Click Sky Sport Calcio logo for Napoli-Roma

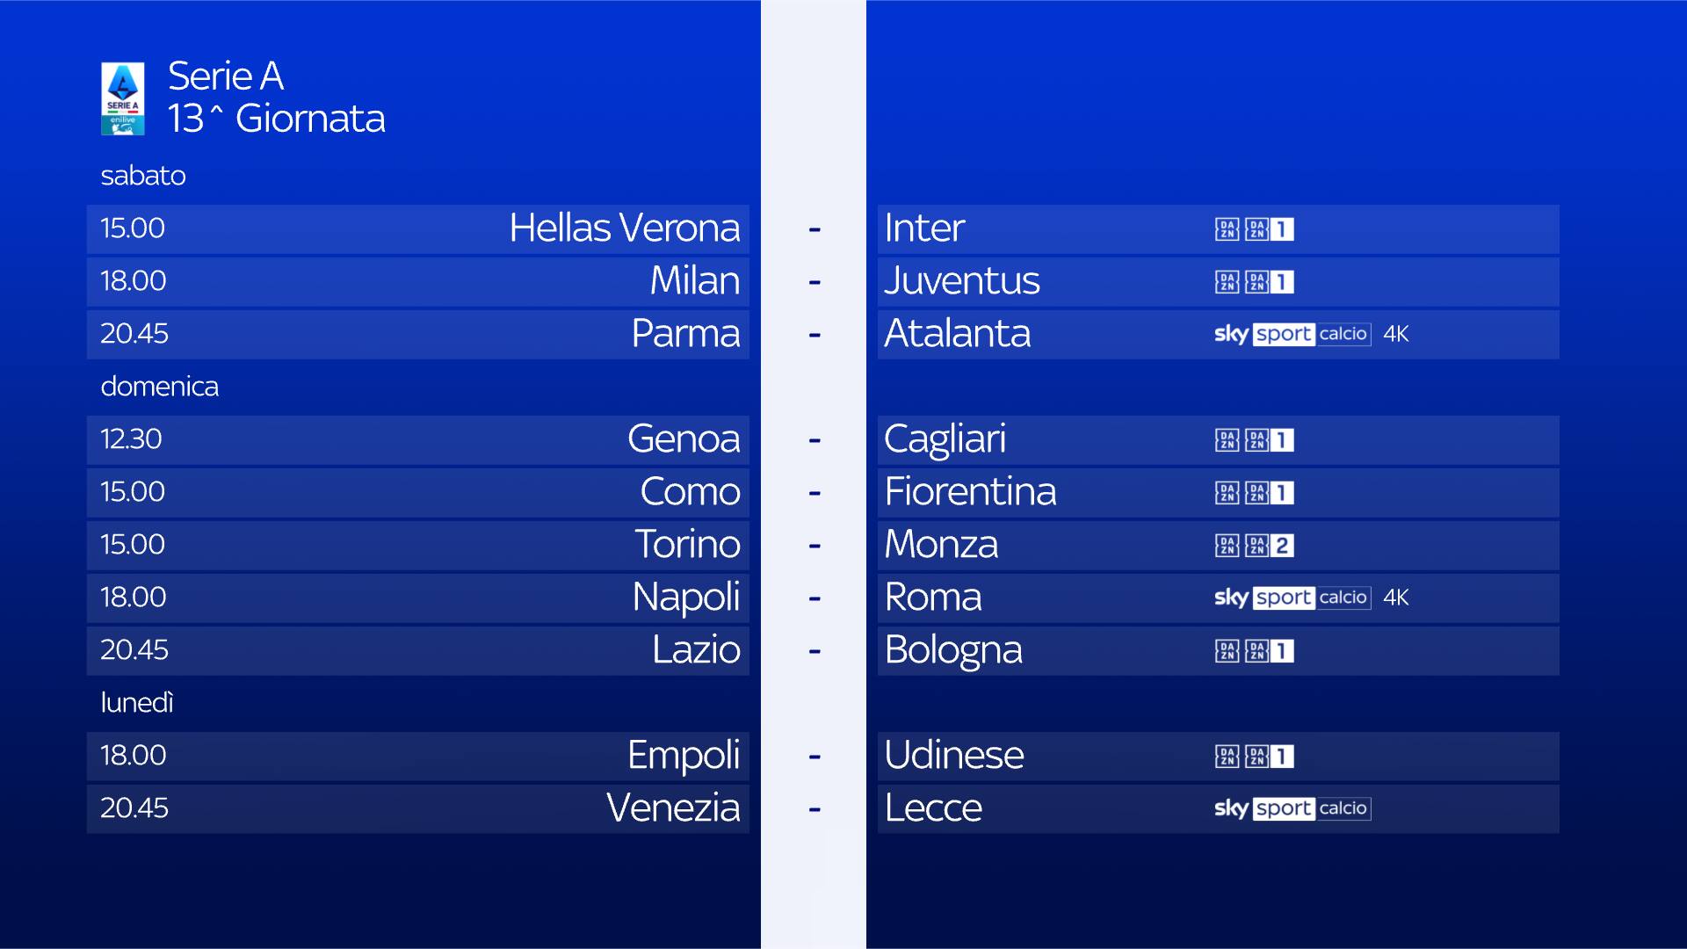coord(1292,598)
